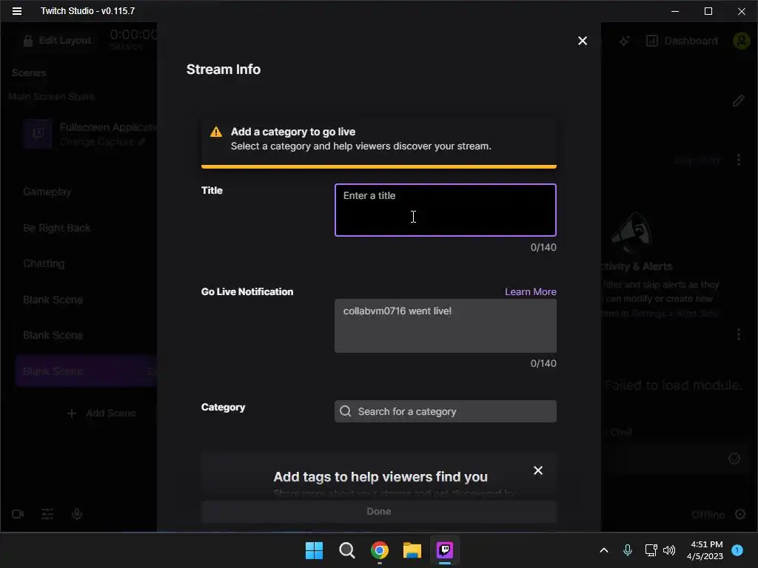Click the Search for a category field
This screenshot has height=568, width=758.
[x=445, y=411]
